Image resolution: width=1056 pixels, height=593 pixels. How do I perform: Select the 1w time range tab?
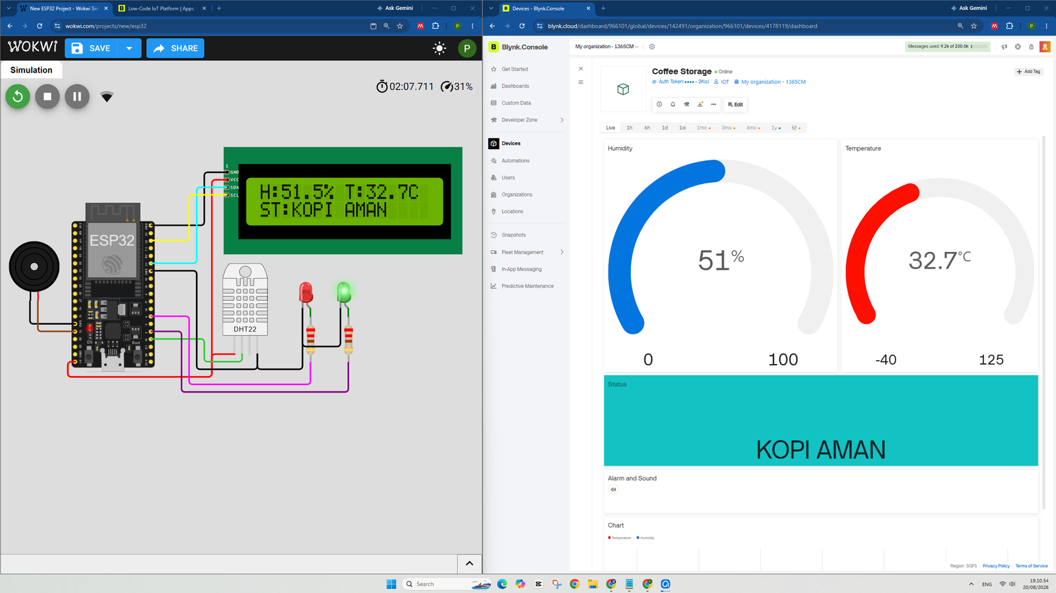tap(682, 128)
